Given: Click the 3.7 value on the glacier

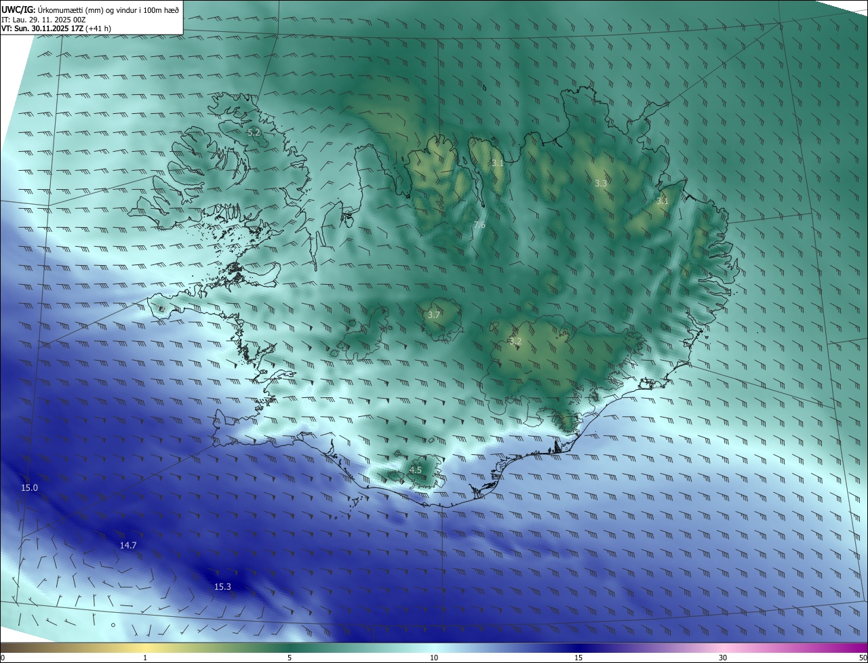Looking at the screenshot, I should 434,315.
